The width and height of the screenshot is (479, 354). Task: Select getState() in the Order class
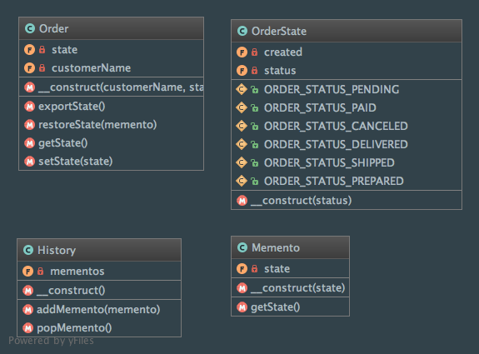coord(63,143)
